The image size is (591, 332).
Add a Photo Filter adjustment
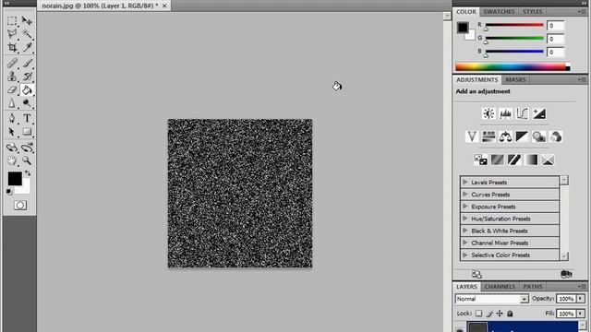[x=539, y=136]
